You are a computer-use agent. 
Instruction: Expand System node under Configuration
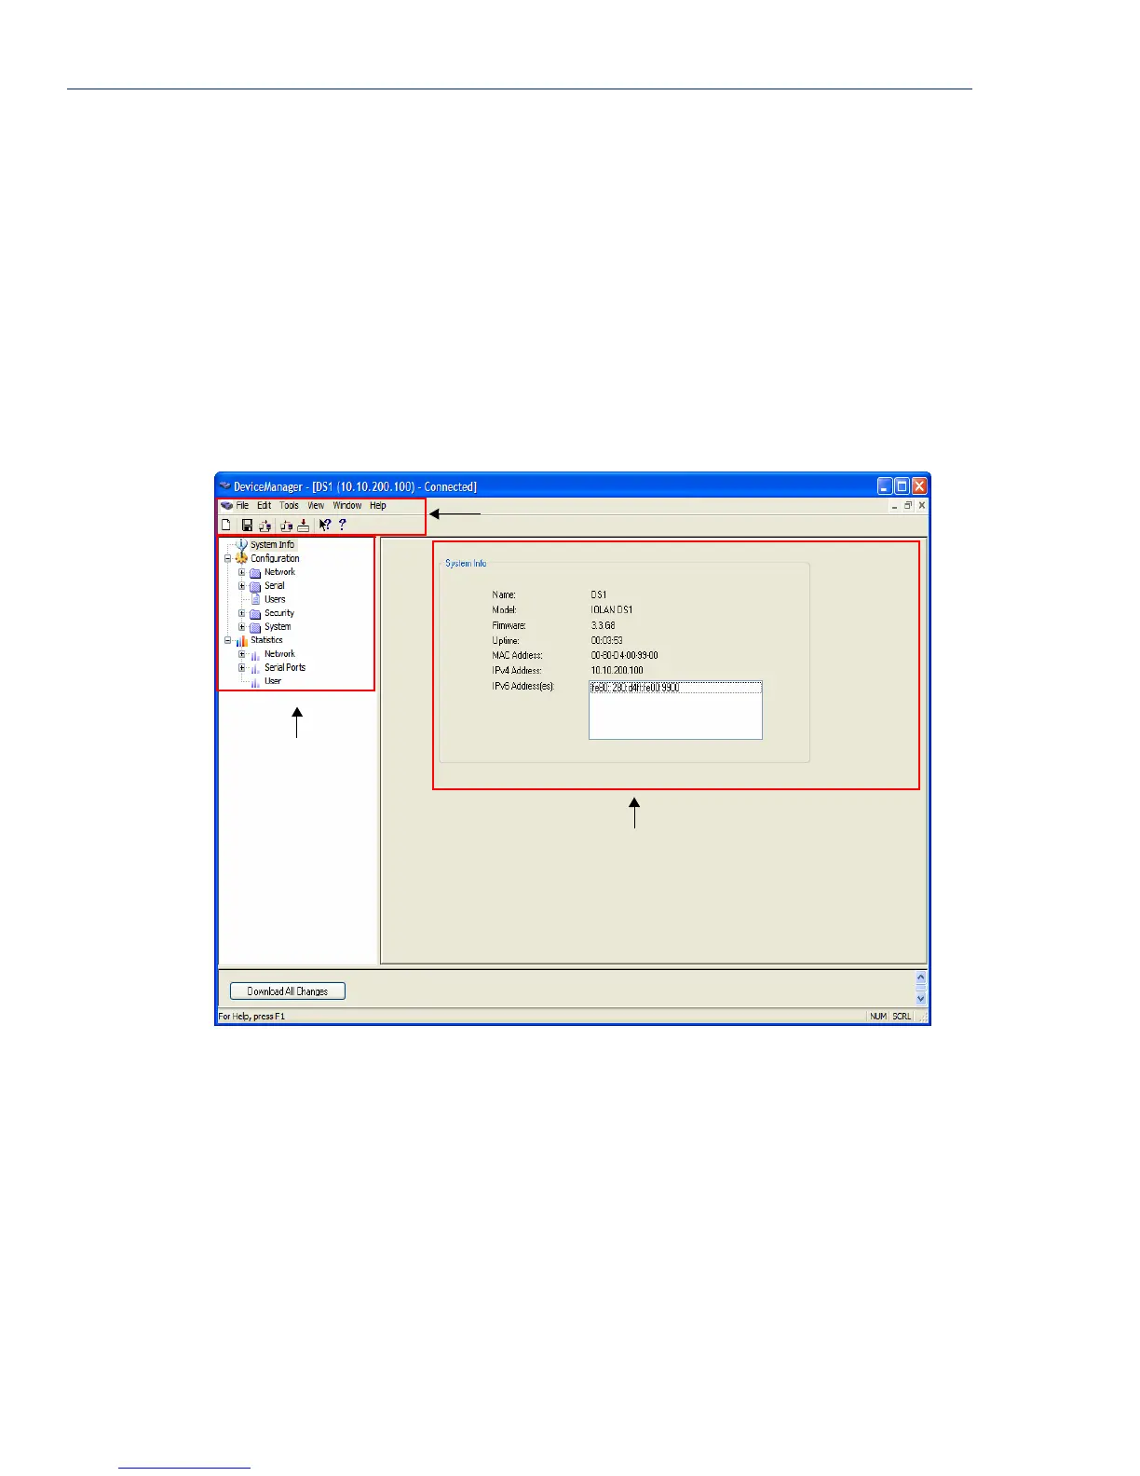[241, 627]
